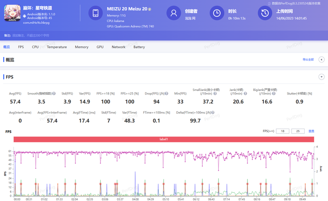Click the duration clock icon
Screen dimensions: 328x201
click(x=217, y=13)
